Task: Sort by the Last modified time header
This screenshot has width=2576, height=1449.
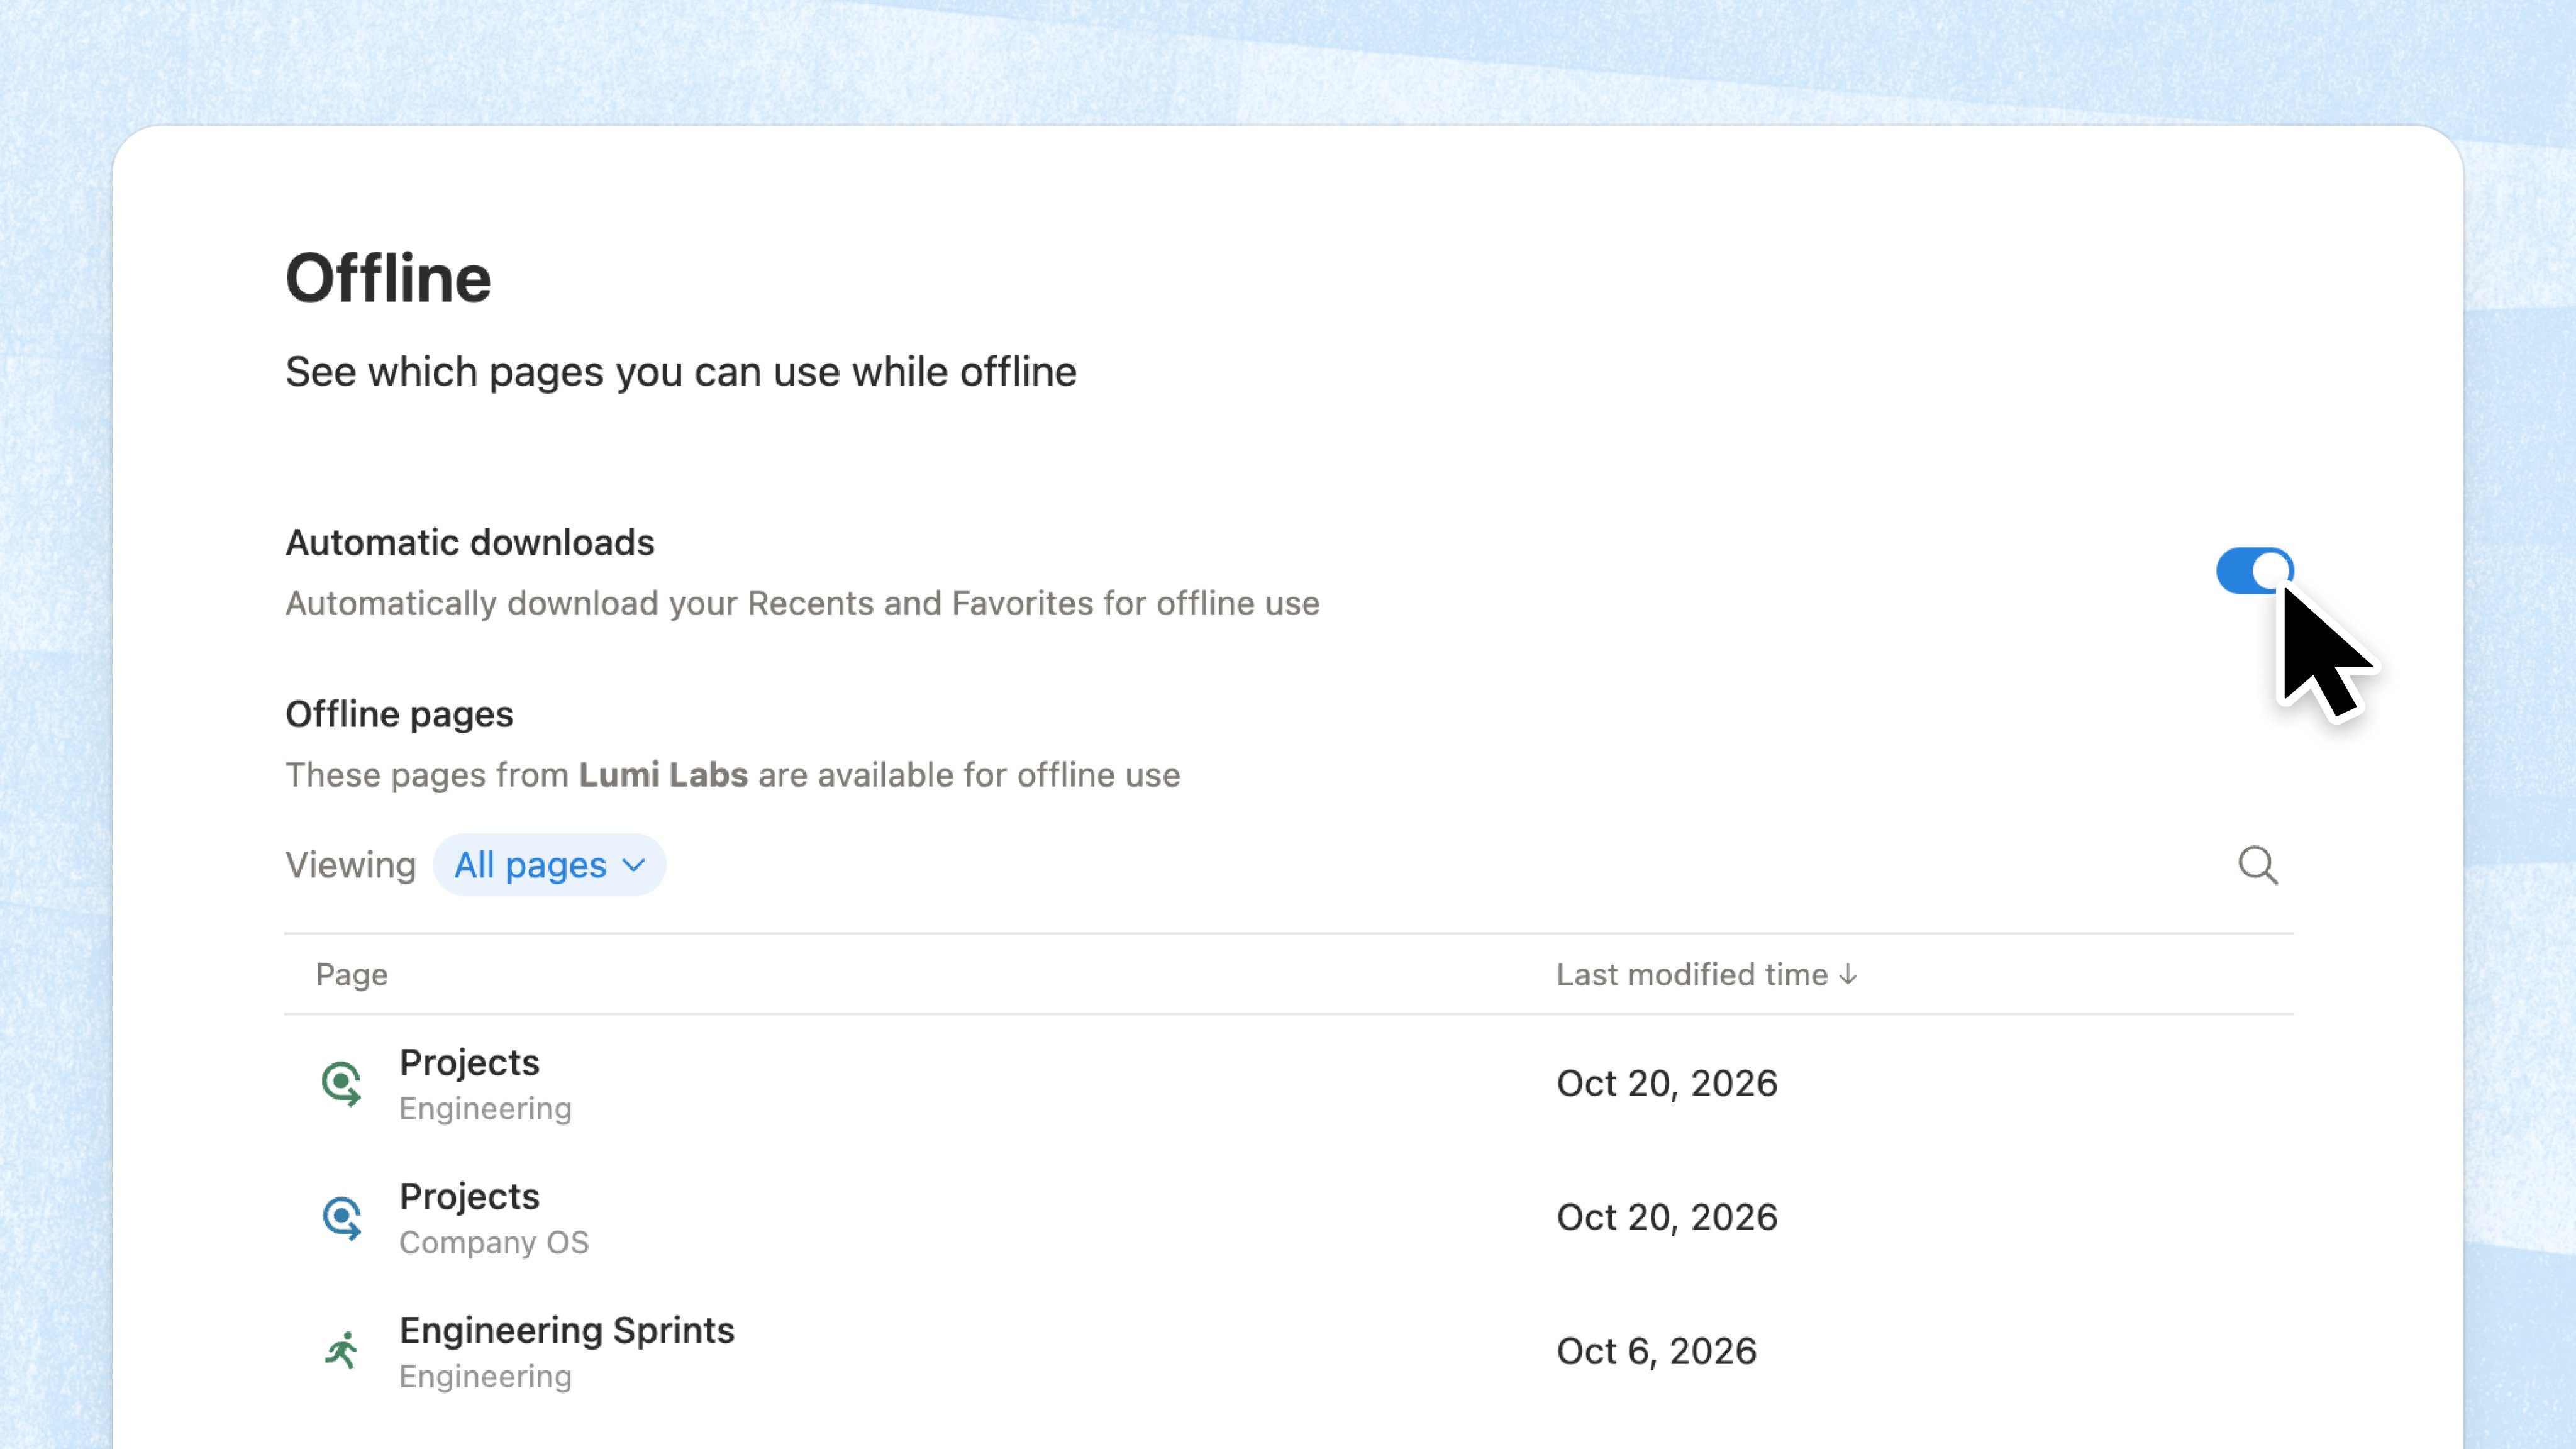Action: click(x=1707, y=974)
